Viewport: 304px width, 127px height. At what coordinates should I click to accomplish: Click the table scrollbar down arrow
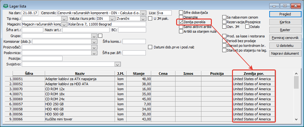[296, 119]
